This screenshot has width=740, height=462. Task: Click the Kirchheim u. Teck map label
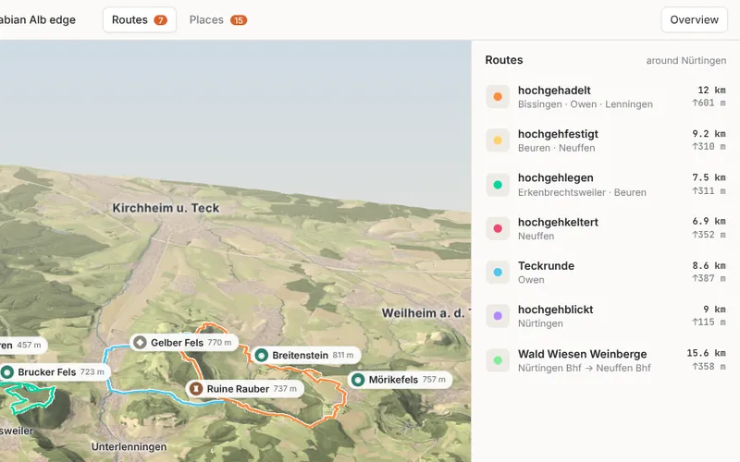pos(166,208)
